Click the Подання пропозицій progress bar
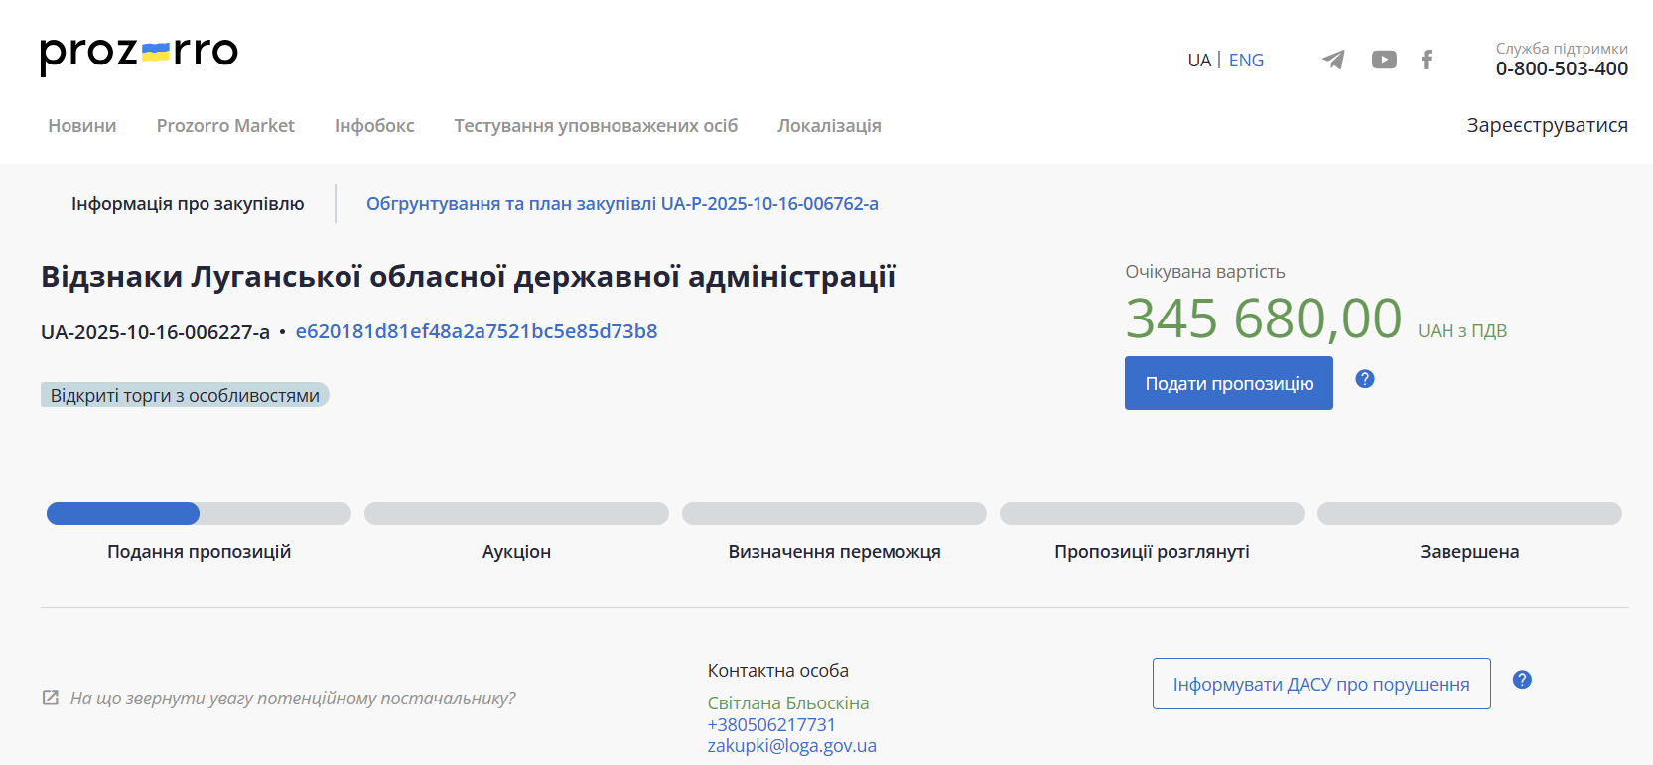The width and height of the screenshot is (1653, 765). (x=199, y=514)
